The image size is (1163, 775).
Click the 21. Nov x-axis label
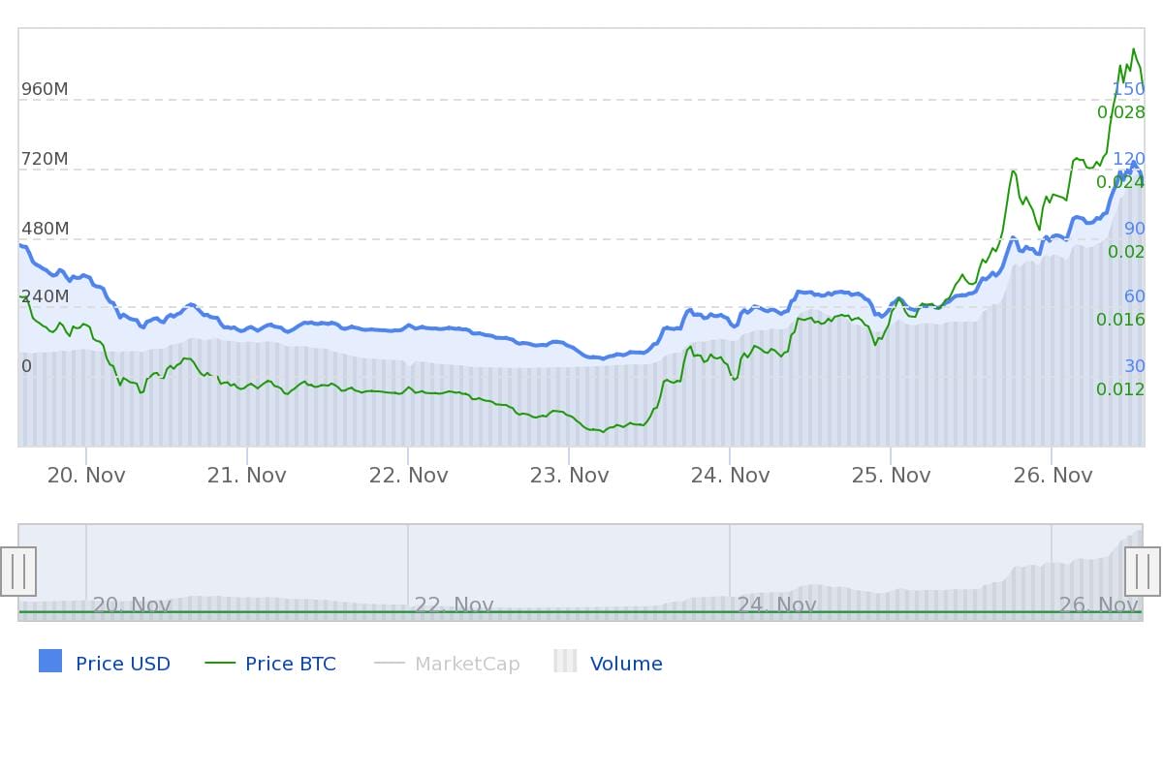[247, 476]
